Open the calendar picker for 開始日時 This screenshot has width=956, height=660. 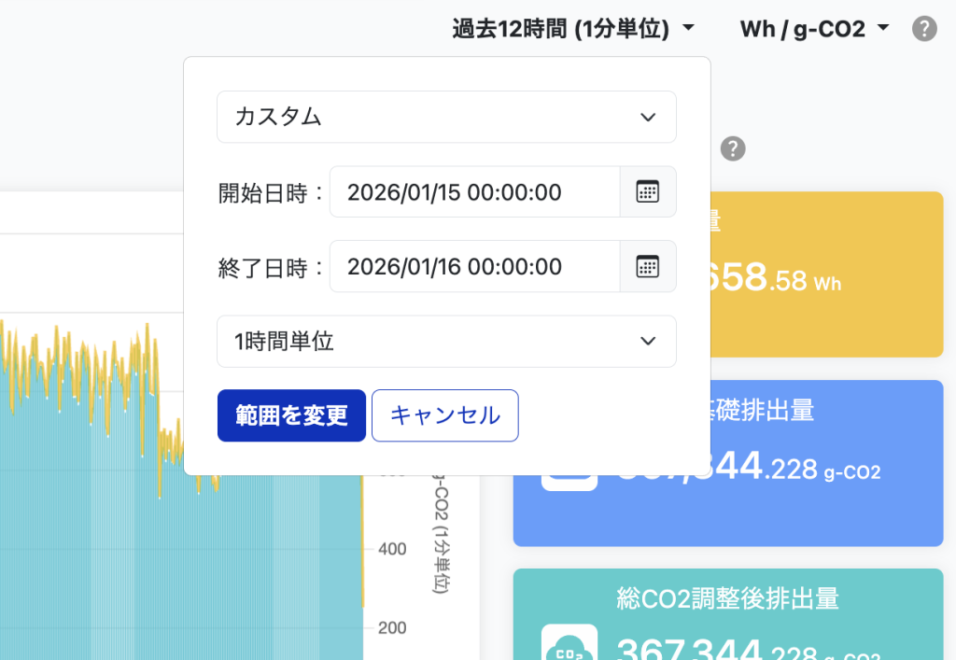click(x=648, y=192)
